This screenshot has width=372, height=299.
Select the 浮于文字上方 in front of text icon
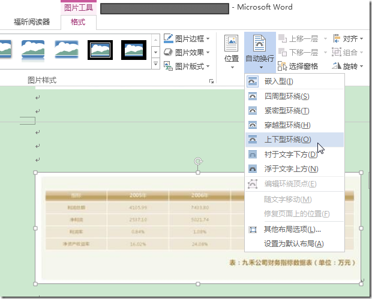[253, 169]
